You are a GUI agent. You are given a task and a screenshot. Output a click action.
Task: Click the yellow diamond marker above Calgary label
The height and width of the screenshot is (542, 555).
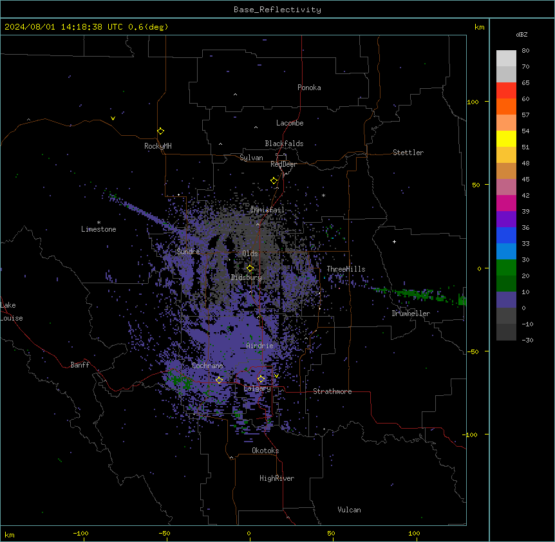pyautogui.click(x=261, y=379)
